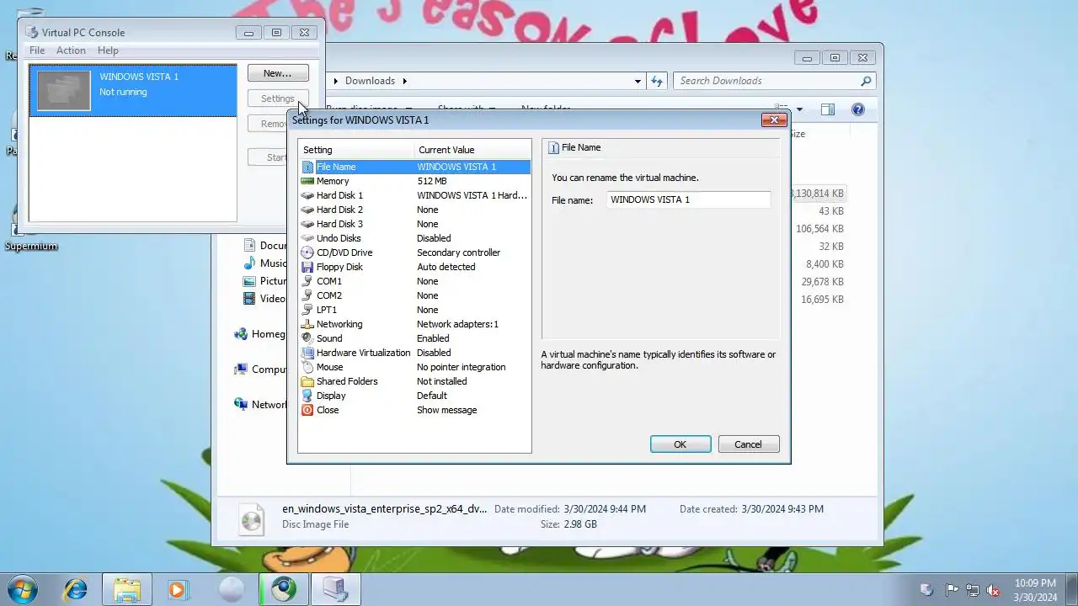Click 'No pointer integration' value
The width and height of the screenshot is (1078, 606).
(x=462, y=367)
